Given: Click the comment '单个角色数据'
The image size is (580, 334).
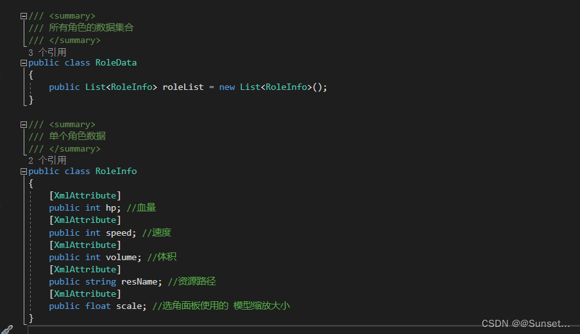Looking at the screenshot, I should (77, 136).
